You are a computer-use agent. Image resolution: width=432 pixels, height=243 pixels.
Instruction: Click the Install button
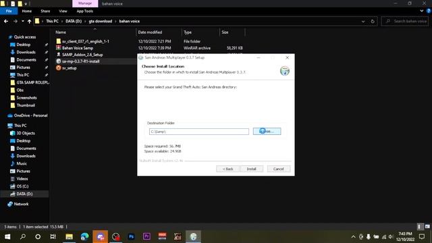point(252,169)
